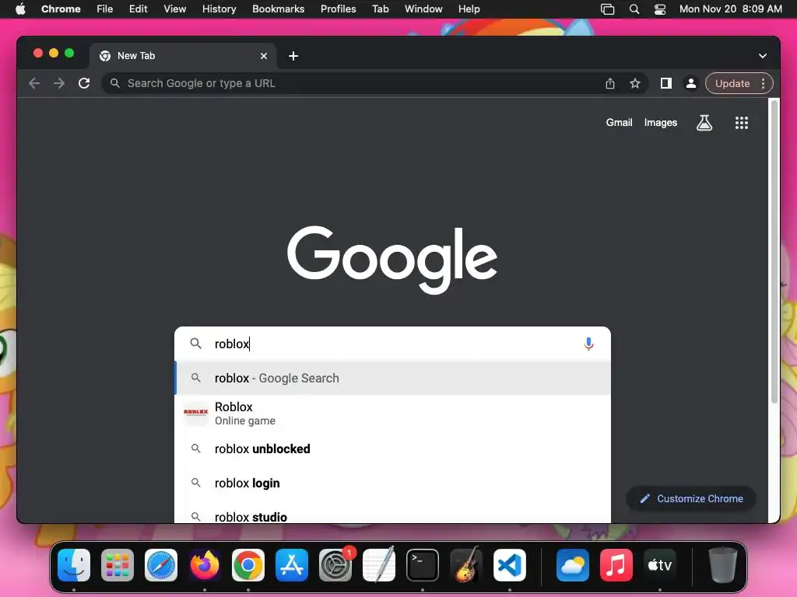Open the Tab menu
Image resolution: width=797 pixels, height=597 pixels.
380,9
